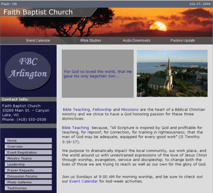Open the Pastors Update page

pyautogui.click(x=182, y=40)
